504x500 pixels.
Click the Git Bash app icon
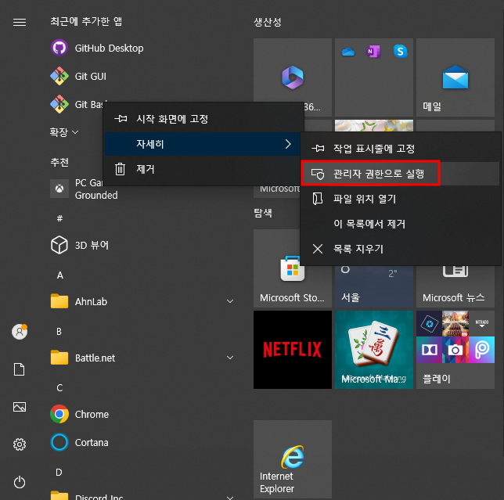(59, 104)
